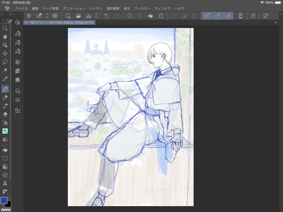The width and height of the screenshot is (283, 212).
Task: Open the ページ管理 menu
Action: pyautogui.click(x=51, y=8)
